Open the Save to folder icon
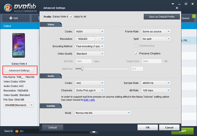Image resolution: width=197 pixels, height=136 pixels. point(17,131)
